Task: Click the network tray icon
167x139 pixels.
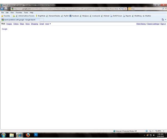Action: tap(151, 135)
